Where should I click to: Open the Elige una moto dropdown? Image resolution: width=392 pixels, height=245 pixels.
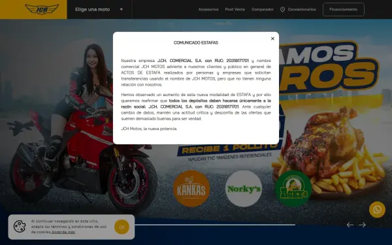click(x=99, y=10)
